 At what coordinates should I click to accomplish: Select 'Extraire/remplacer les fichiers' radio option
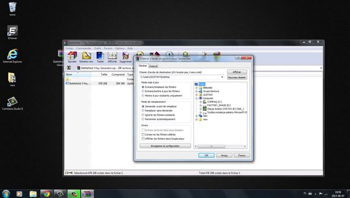tap(143, 87)
